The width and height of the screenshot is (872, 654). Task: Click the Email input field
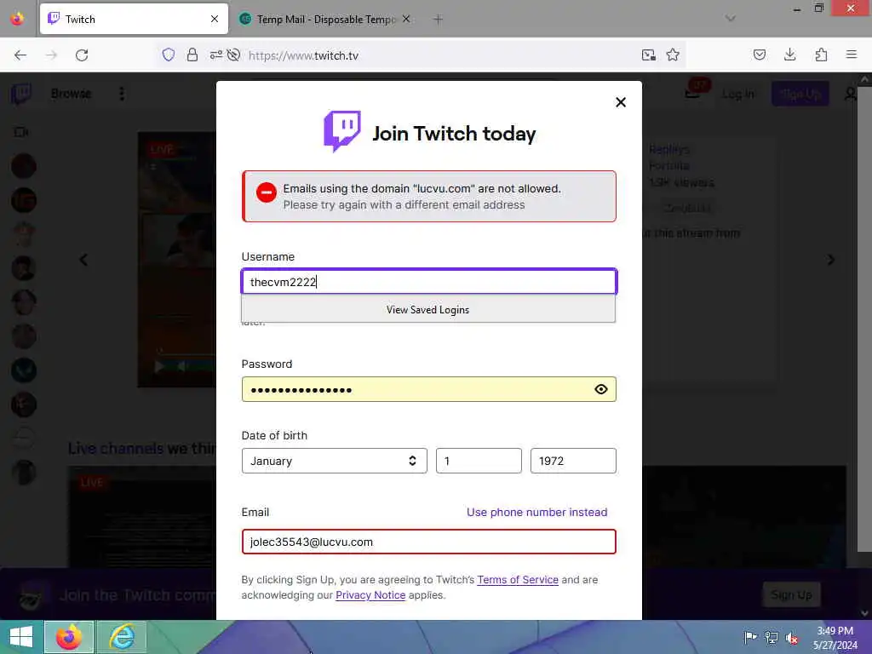[x=429, y=542]
